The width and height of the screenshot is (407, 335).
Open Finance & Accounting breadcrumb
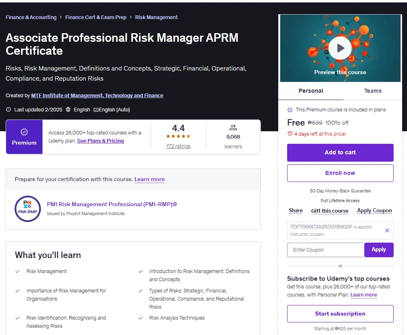pyautogui.click(x=31, y=17)
